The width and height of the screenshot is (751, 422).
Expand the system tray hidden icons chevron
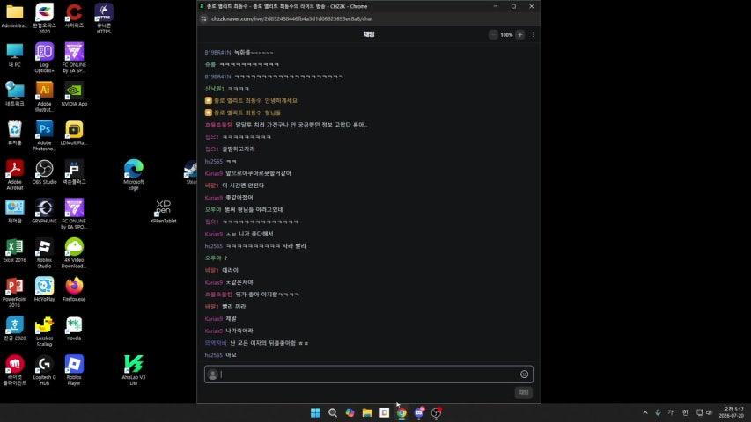(645, 412)
